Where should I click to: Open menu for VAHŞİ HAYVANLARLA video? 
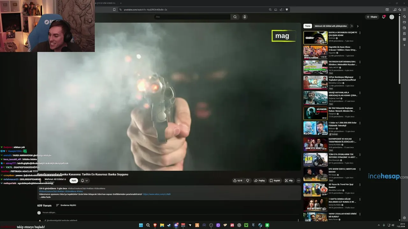click(360, 93)
